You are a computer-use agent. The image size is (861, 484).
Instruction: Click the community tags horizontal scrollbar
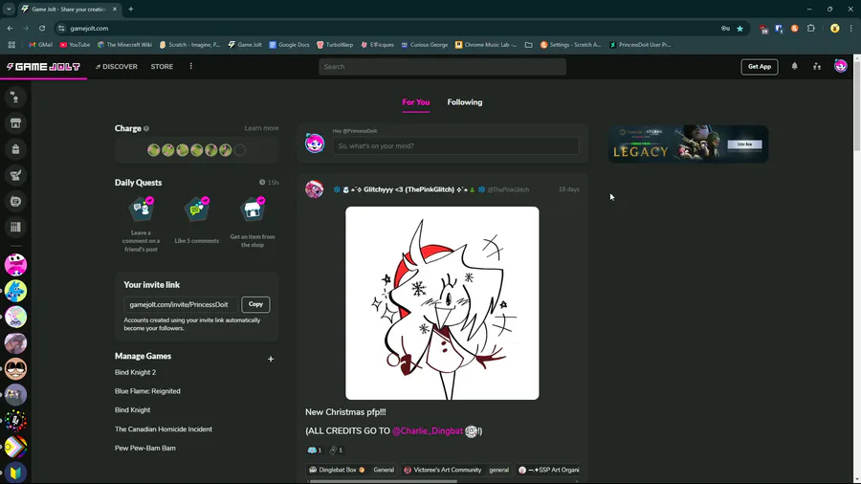384,482
